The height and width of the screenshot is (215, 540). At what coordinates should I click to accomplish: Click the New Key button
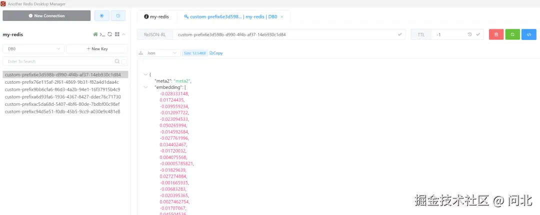(x=97, y=49)
